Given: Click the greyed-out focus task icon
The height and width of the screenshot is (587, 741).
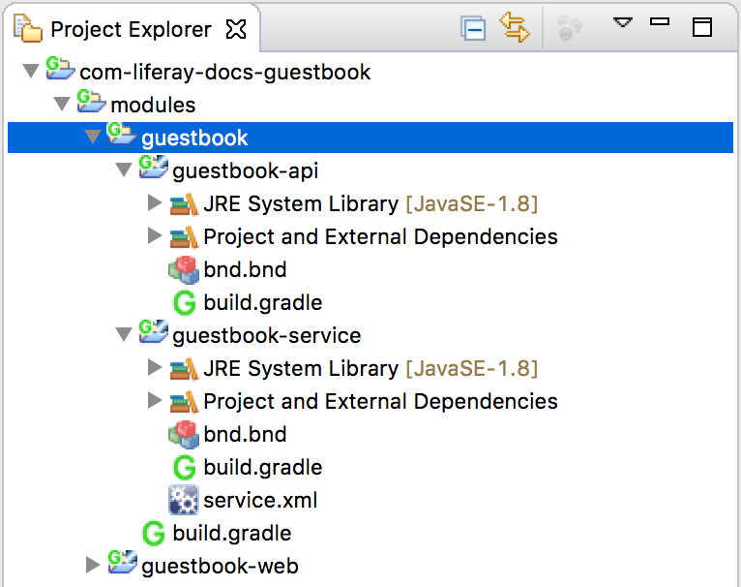Looking at the screenshot, I should (x=569, y=28).
